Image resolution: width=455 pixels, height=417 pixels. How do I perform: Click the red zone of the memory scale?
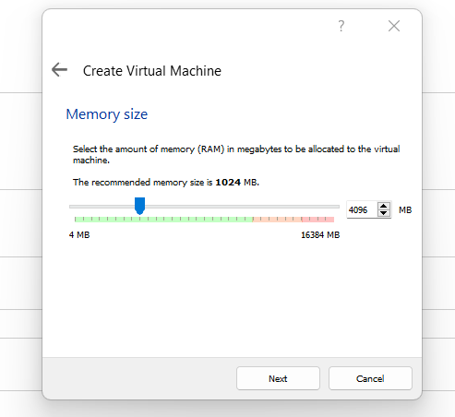317,220
